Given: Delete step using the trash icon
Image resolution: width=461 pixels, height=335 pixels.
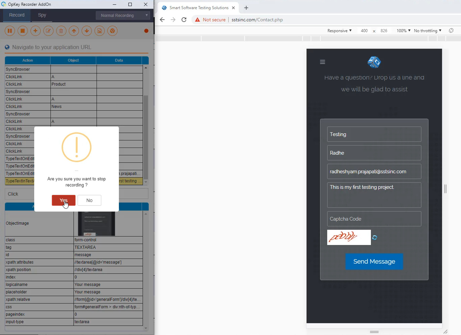Looking at the screenshot, I should tap(61, 31).
